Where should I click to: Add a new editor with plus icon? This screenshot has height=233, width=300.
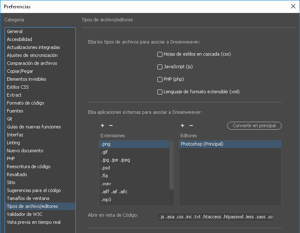[182, 125]
